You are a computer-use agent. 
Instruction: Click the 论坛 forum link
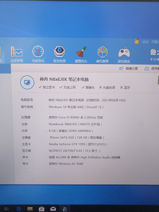point(145,42)
